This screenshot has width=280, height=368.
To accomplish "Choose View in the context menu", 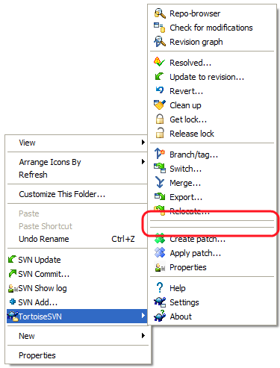I will pyautogui.click(x=27, y=143).
